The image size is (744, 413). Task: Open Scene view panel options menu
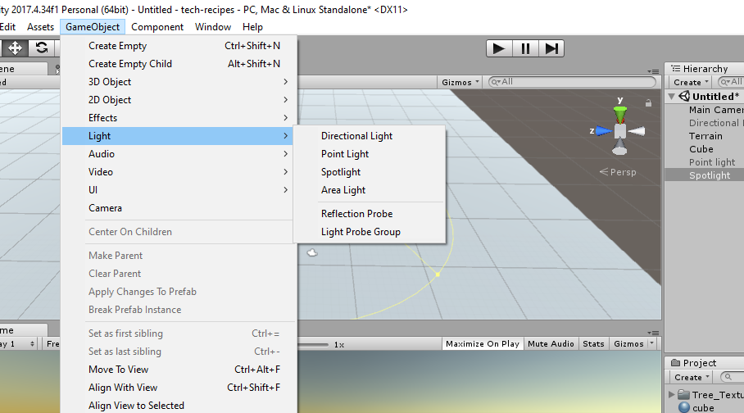(653, 71)
